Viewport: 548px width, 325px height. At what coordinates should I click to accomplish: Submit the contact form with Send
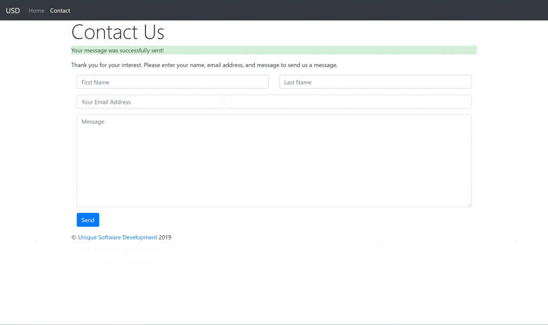(87, 220)
